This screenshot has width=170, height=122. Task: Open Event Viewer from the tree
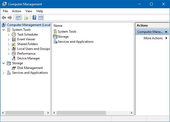(26, 39)
